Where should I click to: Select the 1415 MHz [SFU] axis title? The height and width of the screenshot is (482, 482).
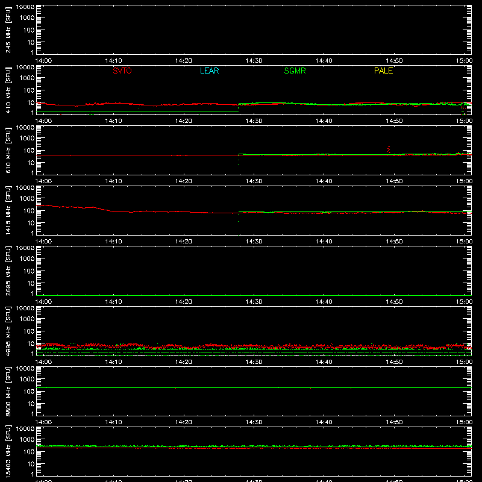click(8, 210)
